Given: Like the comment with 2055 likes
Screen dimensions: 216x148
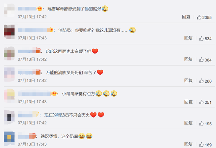Looking at the screenshot, I should (199, 17).
